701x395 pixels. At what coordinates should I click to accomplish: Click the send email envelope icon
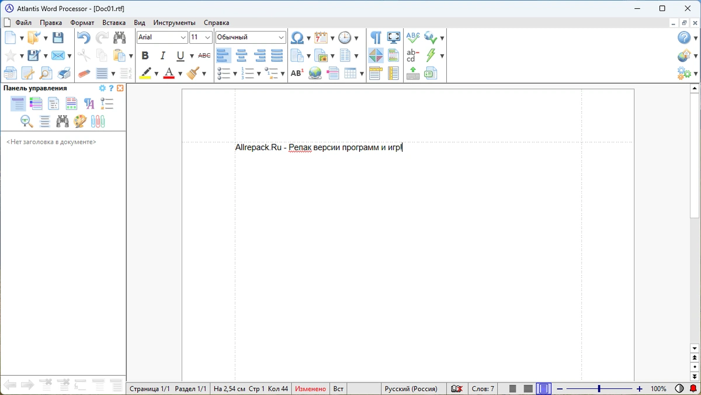click(x=58, y=56)
